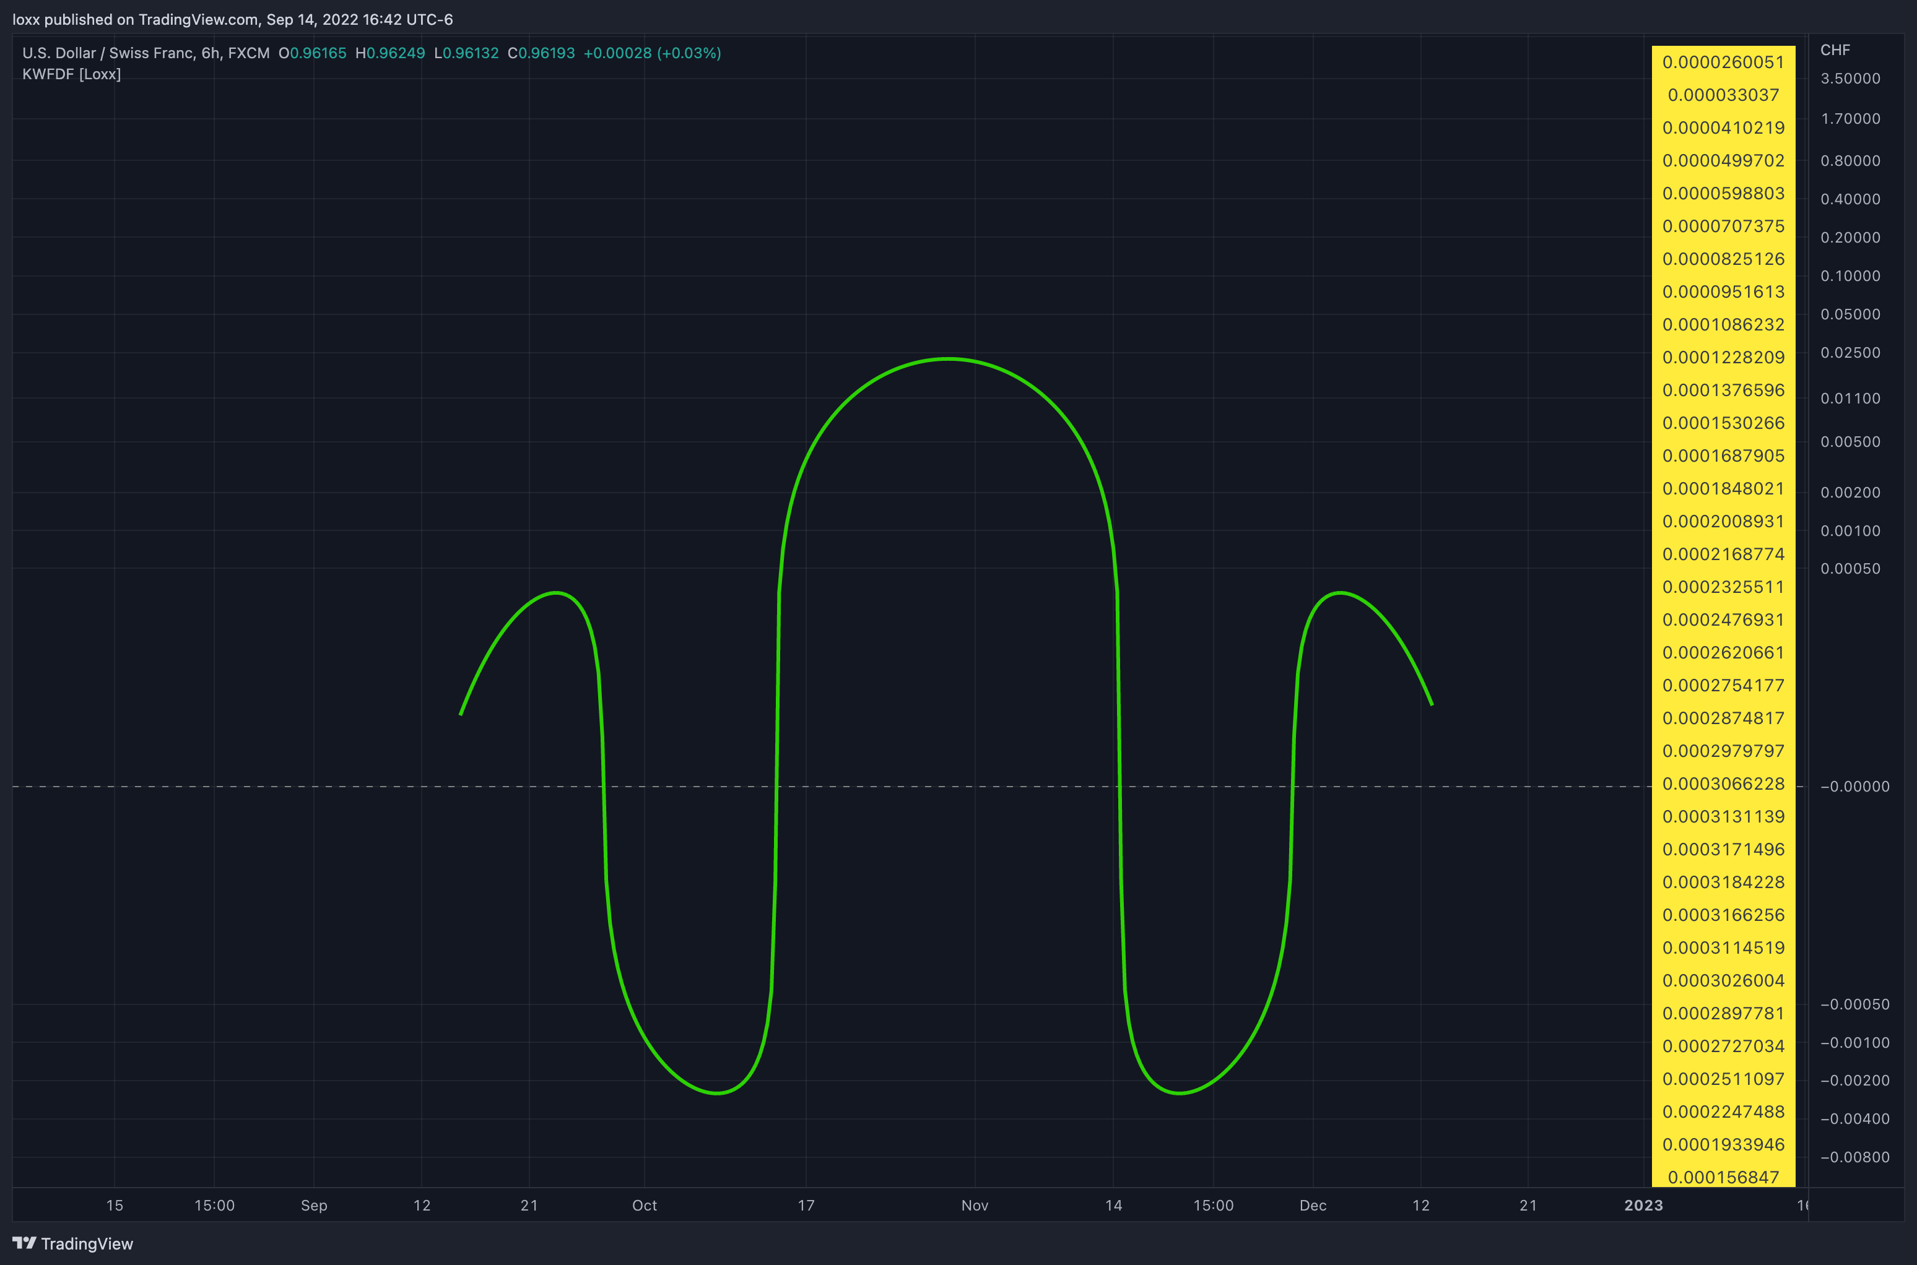Click the +0.00028 (+0.03%) change value

[652, 53]
